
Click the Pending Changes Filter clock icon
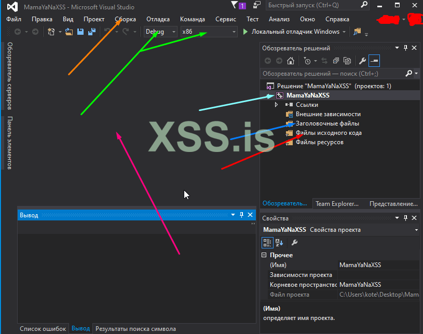(307, 61)
